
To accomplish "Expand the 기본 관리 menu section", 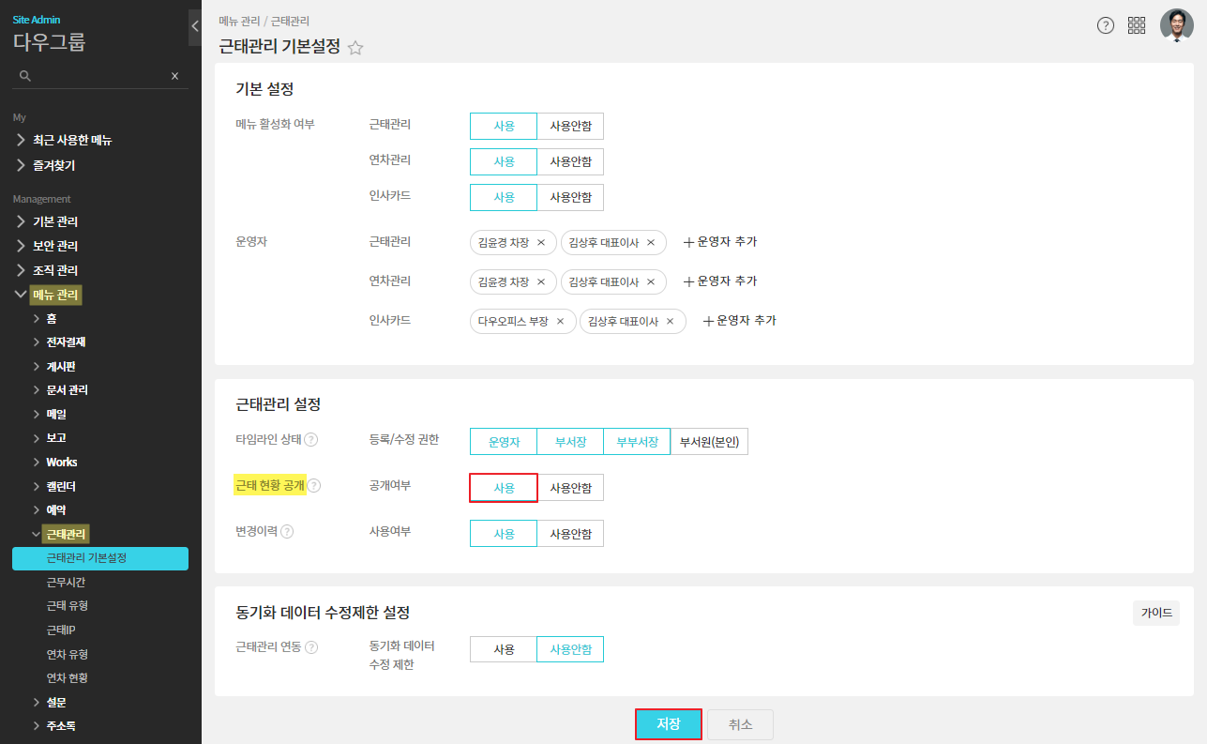I will (x=55, y=222).
